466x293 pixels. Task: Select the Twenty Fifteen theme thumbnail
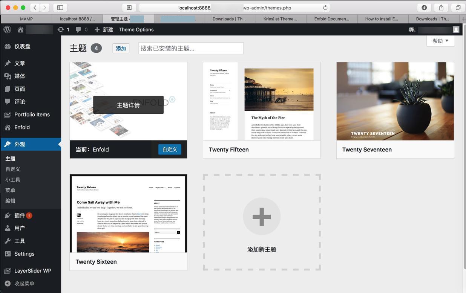[x=262, y=101]
